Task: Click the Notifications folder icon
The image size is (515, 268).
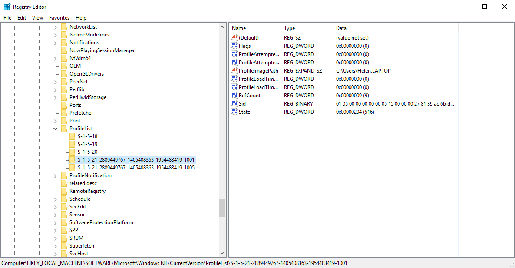Action: [64, 43]
